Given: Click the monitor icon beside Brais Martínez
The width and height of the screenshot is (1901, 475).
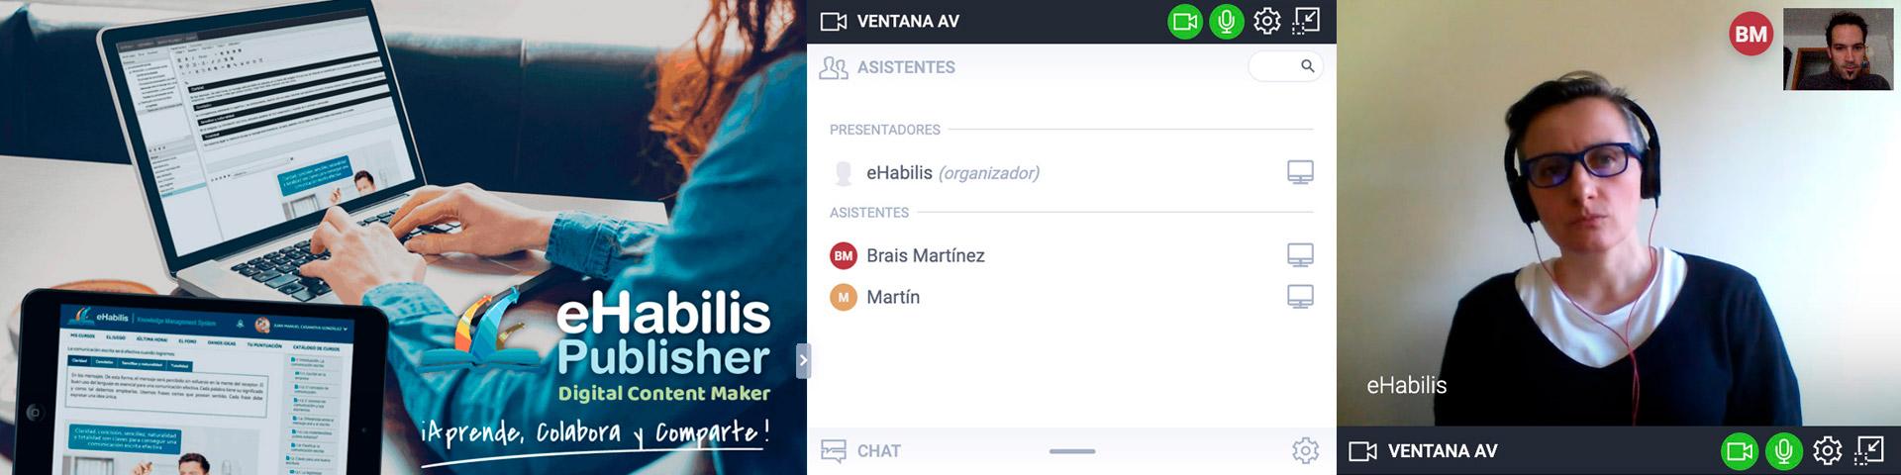Looking at the screenshot, I should point(1300,255).
